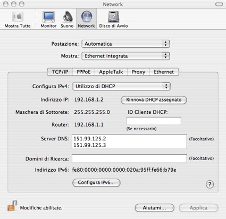The width and height of the screenshot is (226, 219).
Task: Open help with the question mark button
Action: coord(210,184)
